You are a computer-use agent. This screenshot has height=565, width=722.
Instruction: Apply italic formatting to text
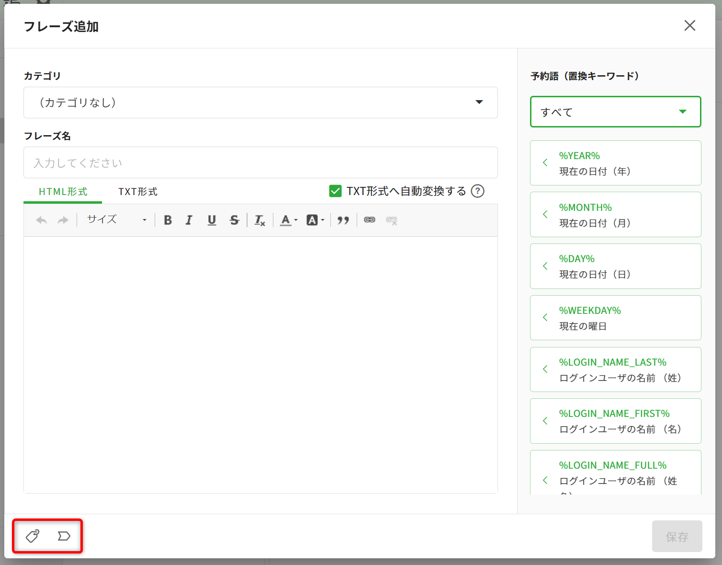(x=189, y=220)
